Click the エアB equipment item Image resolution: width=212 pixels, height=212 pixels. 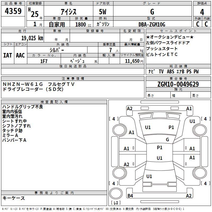click(180, 71)
